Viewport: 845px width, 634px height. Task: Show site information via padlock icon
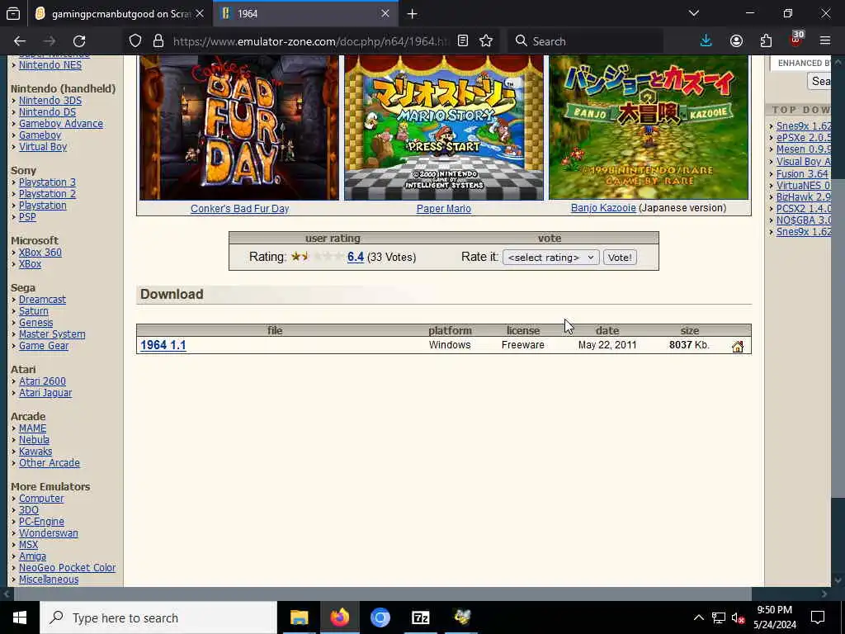click(x=158, y=41)
